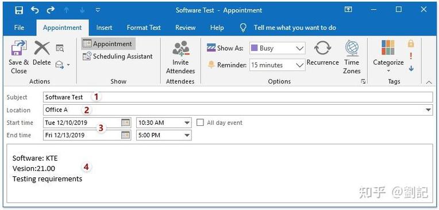Enable the All day event checkbox

(x=200, y=122)
